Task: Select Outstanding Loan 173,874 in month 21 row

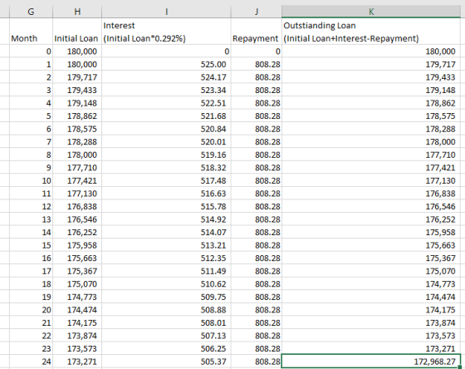Action: [x=371, y=322]
